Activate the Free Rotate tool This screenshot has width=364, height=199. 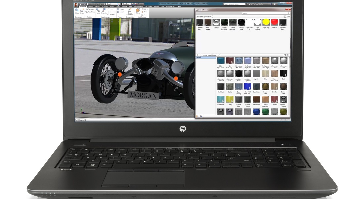coord(90,12)
